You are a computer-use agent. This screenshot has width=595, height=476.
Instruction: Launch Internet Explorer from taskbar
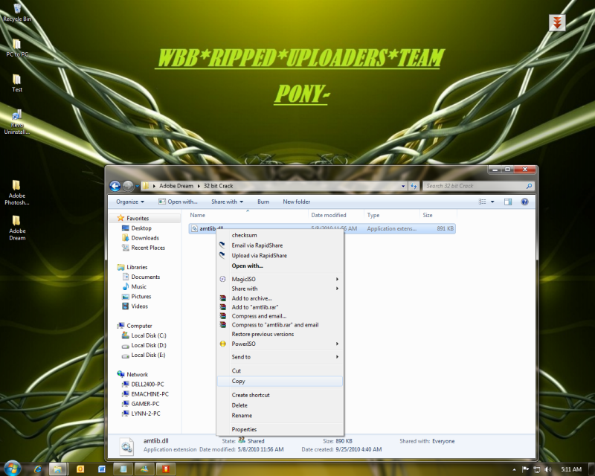click(38, 469)
